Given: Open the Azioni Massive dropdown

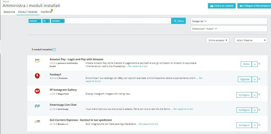Looking at the screenshot, I should (x=251, y=40).
